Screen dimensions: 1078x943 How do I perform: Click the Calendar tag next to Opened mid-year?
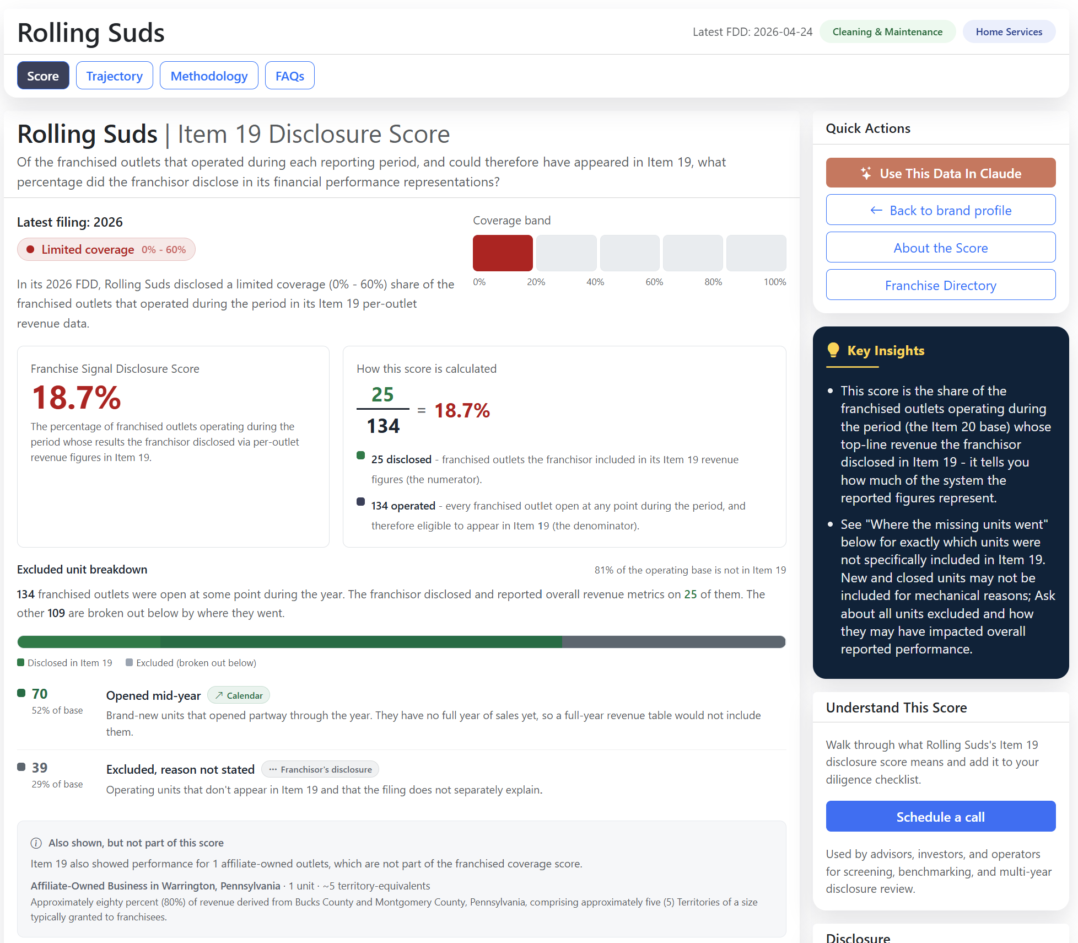[x=239, y=695]
